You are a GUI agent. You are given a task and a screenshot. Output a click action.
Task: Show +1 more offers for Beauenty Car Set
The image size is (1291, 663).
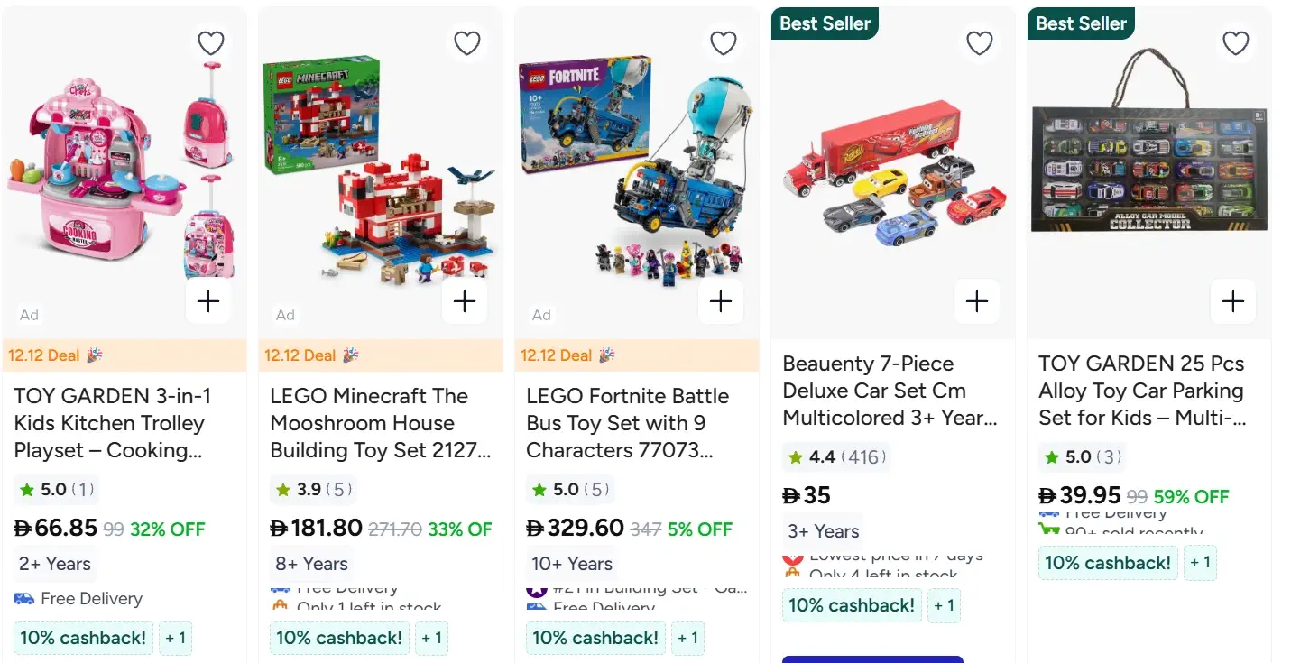pos(944,606)
